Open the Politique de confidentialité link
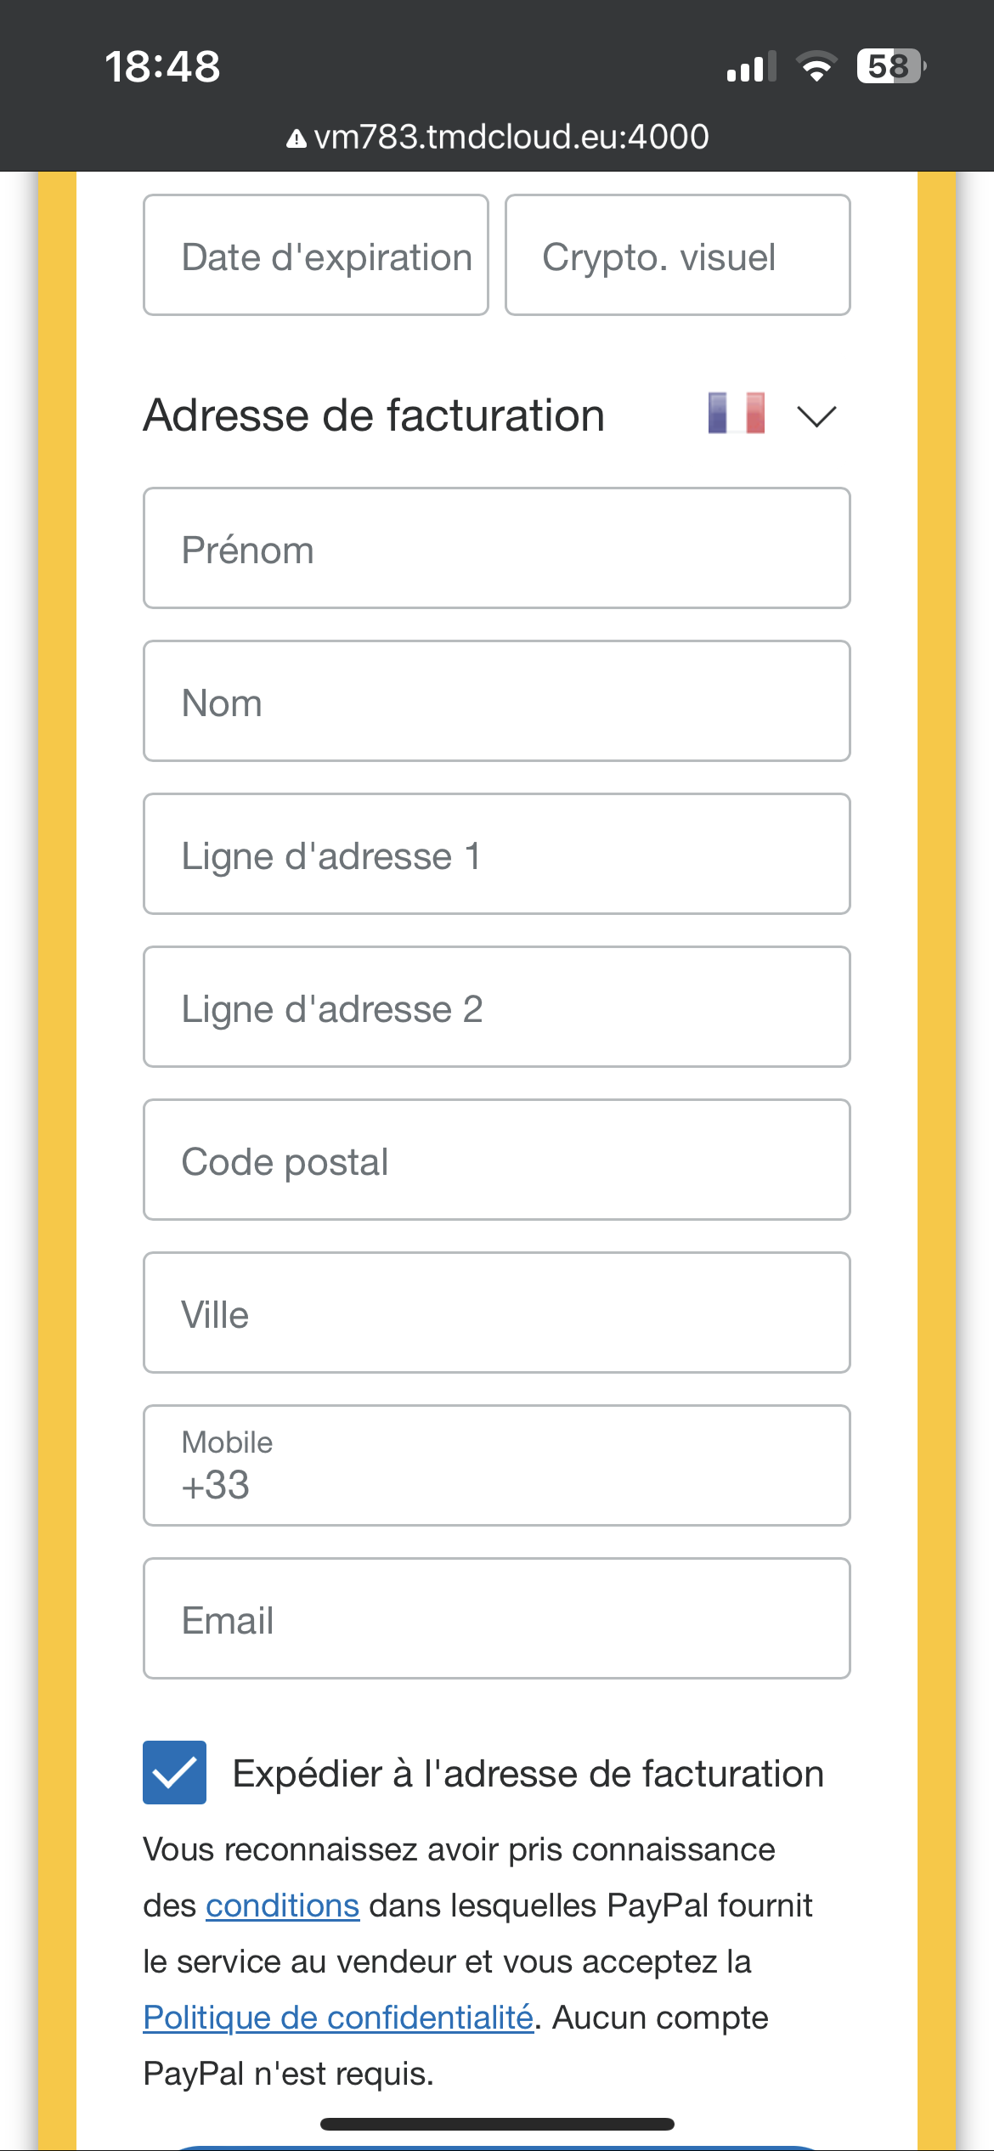This screenshot has width=994, height=2151. coord(338,2018)
